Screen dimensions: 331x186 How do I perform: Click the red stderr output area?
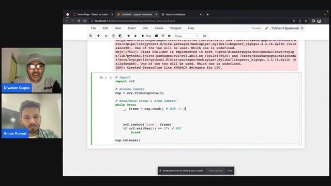pyautogui.click(x=206, y=55)
